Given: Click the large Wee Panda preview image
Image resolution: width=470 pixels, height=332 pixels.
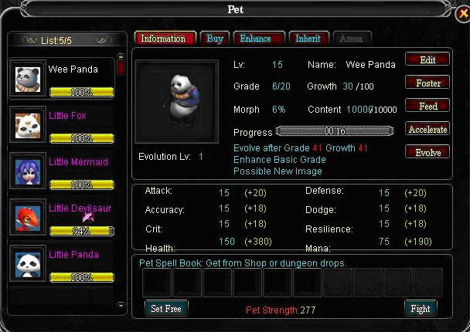Looking at the screenshot, I should (177, 101).
